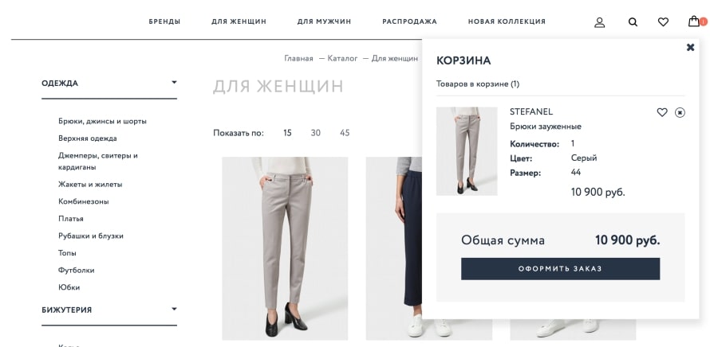Open the user account icon
710x347 pixels.
[600, 22]
